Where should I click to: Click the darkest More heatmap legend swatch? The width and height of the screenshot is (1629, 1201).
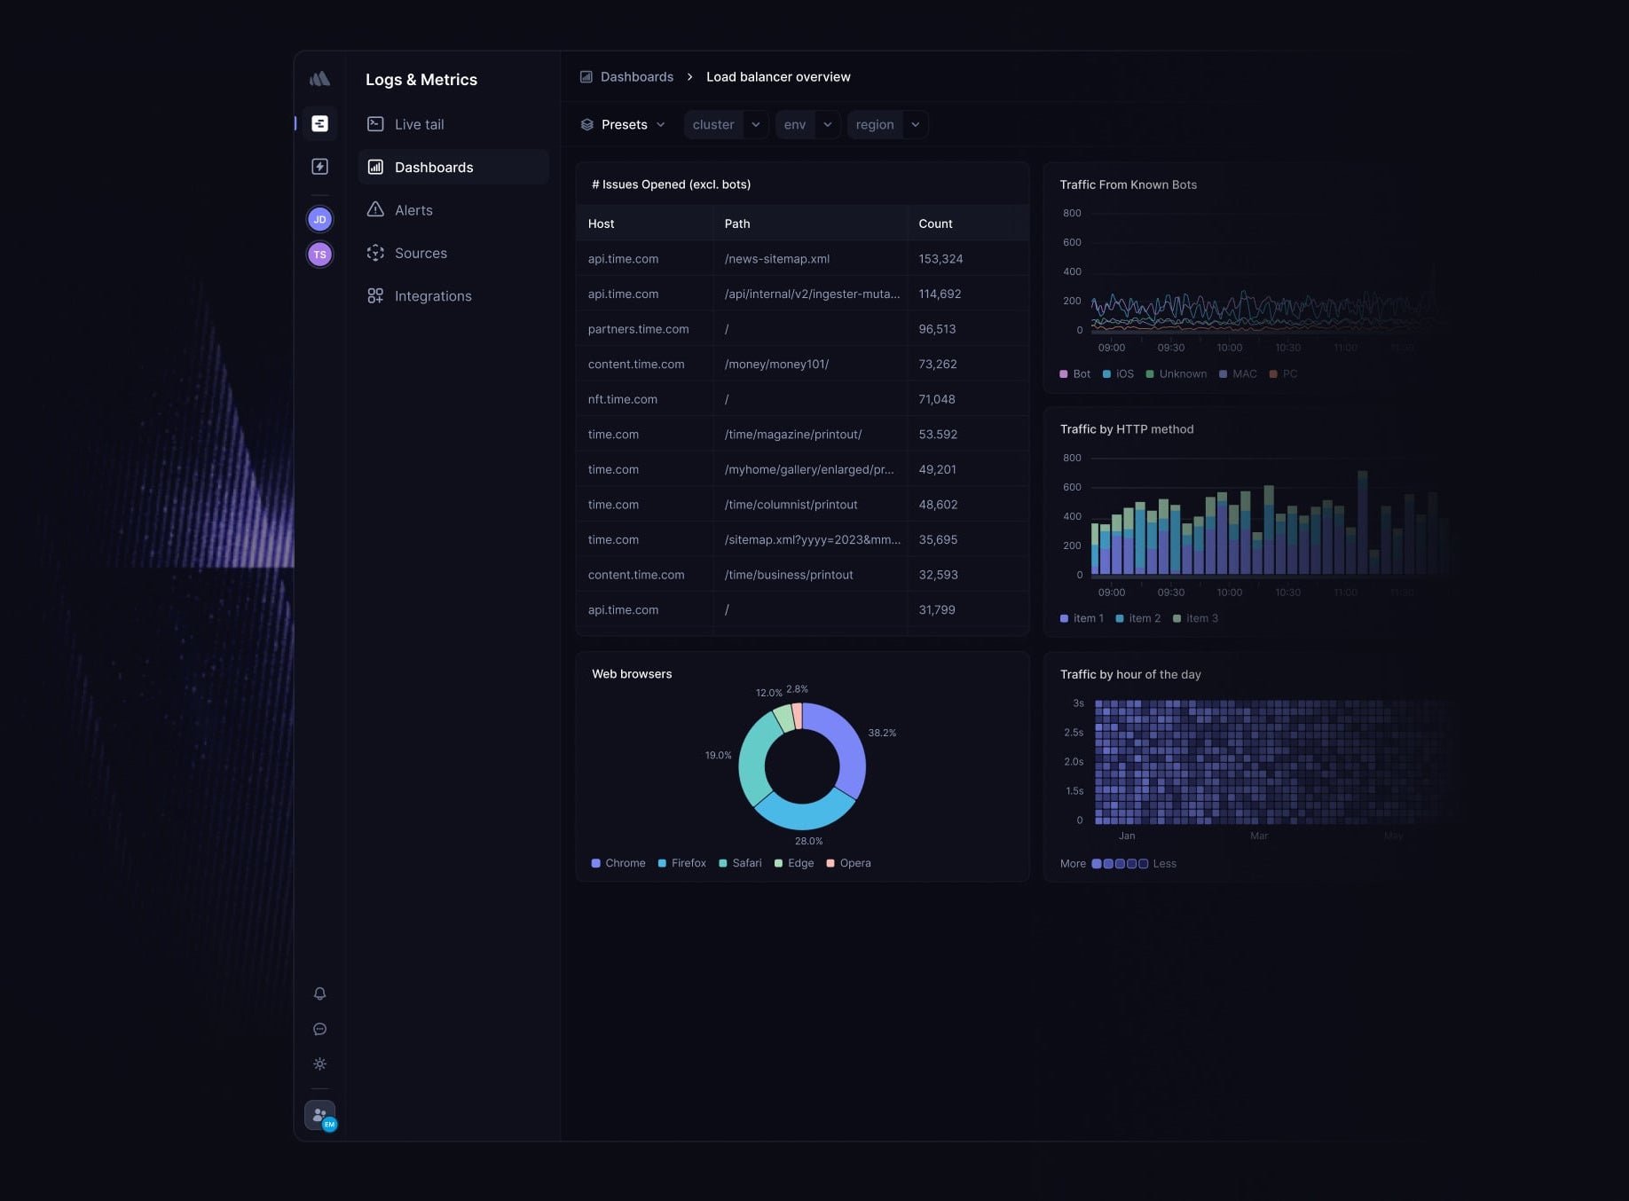pyautogui.click(x=1097, y=864)
